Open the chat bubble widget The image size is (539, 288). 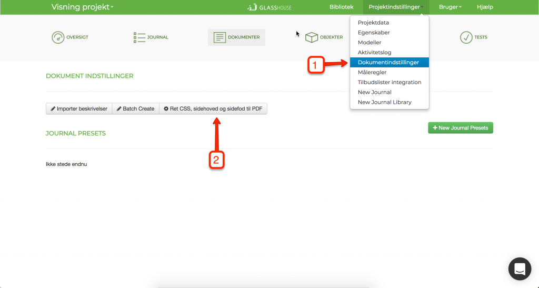coord(520,269)
